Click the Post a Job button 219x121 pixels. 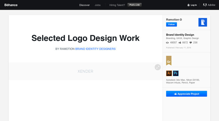click(x=134, y=5)
